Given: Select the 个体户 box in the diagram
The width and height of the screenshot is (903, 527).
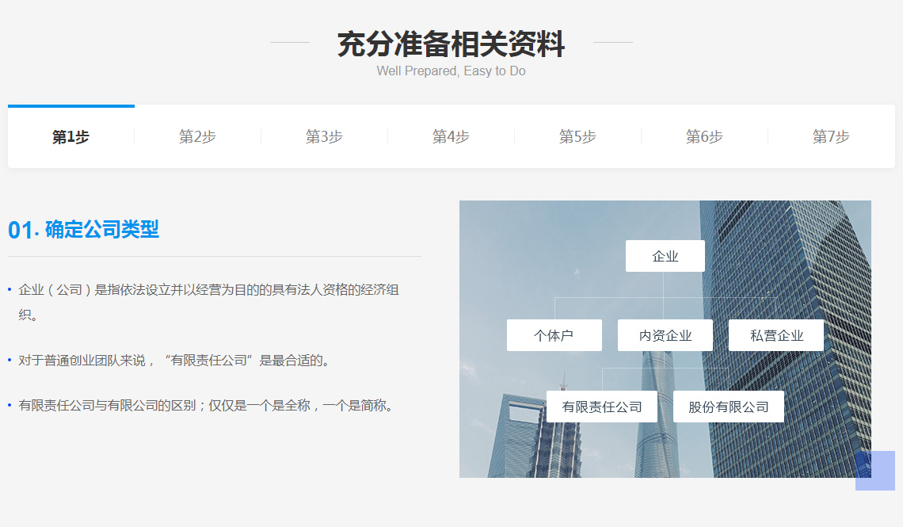Looking at the screenshot, I should point(554,335).
